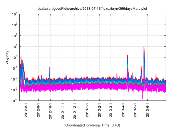Click the 10^0 y-axis tick label
The width and height of the screenshot is (183, 128).
pos(15,57)
